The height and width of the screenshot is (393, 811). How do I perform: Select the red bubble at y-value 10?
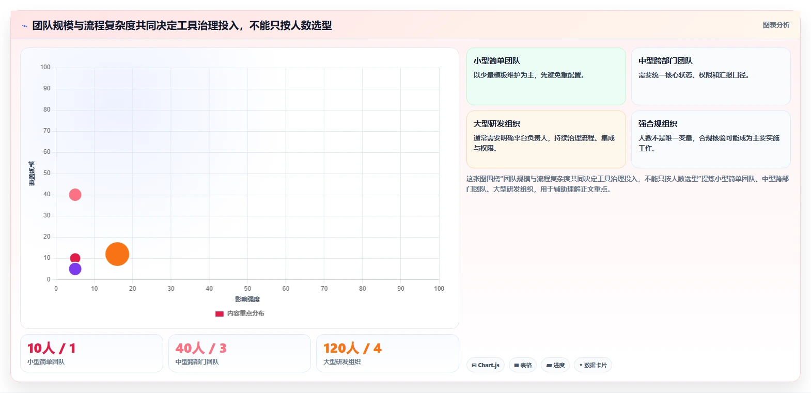click(75, 258)
